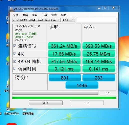
Task: Click the sequential read 361.24 MB/s result
Action: click(x=64, y=46)
